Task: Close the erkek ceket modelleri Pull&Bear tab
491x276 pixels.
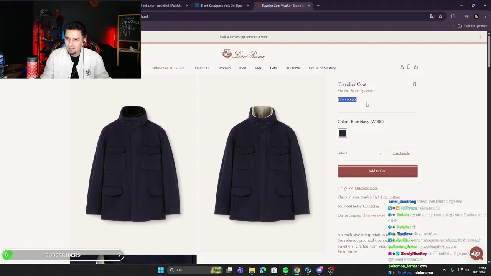Action: click(x=187, y=5)
